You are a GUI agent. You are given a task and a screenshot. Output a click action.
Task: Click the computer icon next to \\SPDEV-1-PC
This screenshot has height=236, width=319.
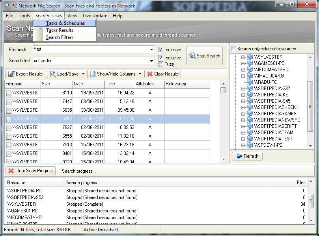pyautogui.click(x=250, y=145)
